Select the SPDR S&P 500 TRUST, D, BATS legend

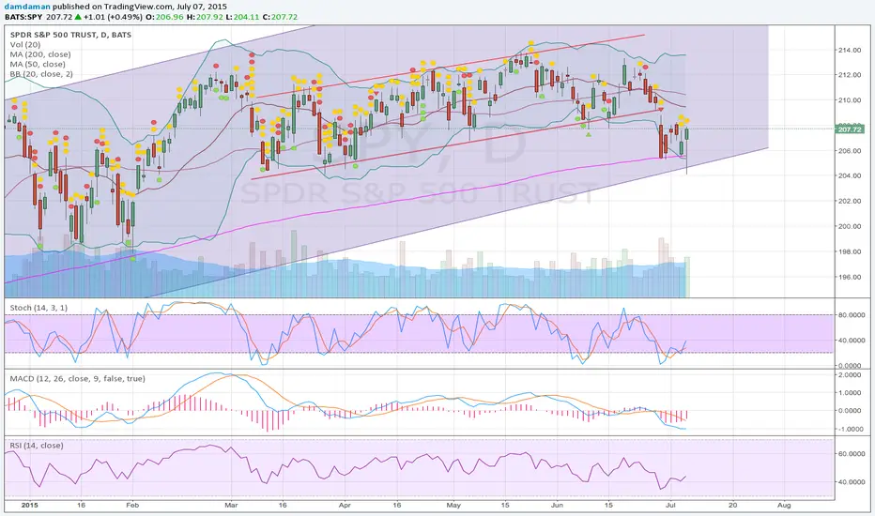(70, 35)
